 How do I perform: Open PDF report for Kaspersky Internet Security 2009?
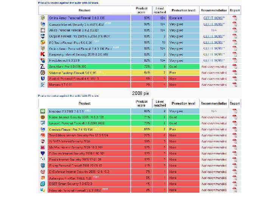click(x=235, y=54)
